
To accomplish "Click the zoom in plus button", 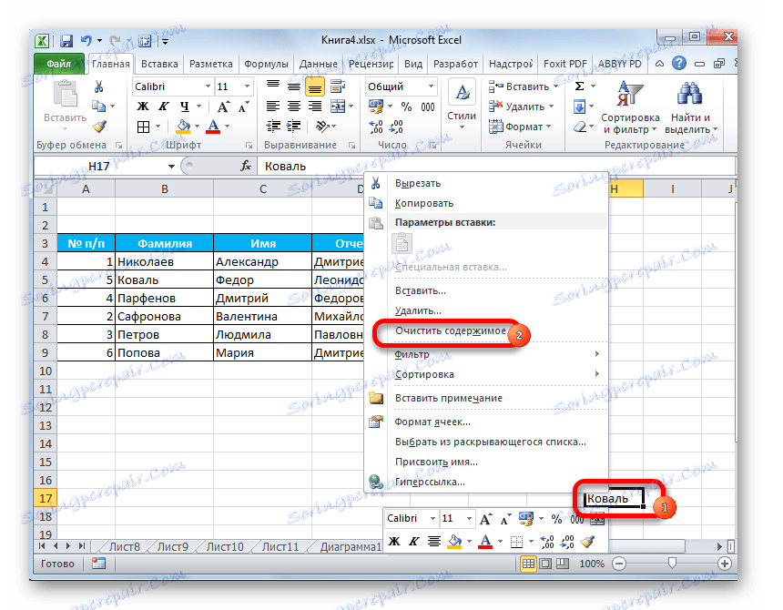I will click(724, 564).
